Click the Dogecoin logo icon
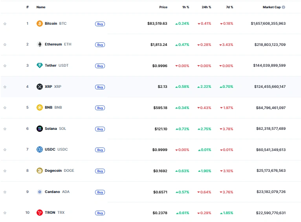301x222 pixels. [x=39, y=171]
